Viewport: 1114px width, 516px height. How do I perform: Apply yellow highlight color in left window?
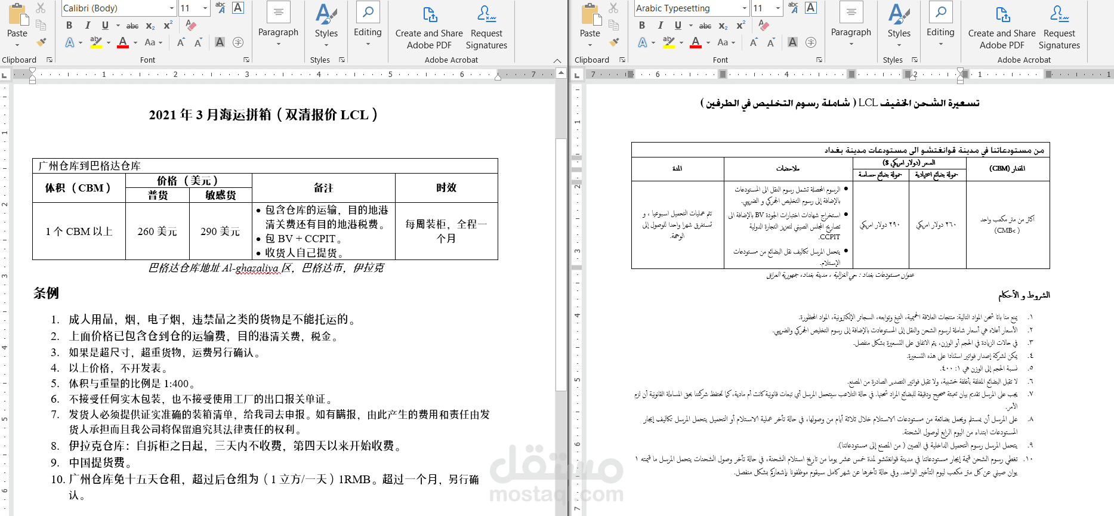(x=95, y=42)
